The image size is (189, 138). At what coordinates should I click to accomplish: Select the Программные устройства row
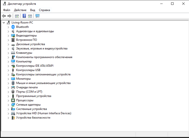pos(34,96)
